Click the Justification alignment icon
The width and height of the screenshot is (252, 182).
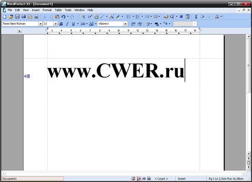(x=82, y=24)
